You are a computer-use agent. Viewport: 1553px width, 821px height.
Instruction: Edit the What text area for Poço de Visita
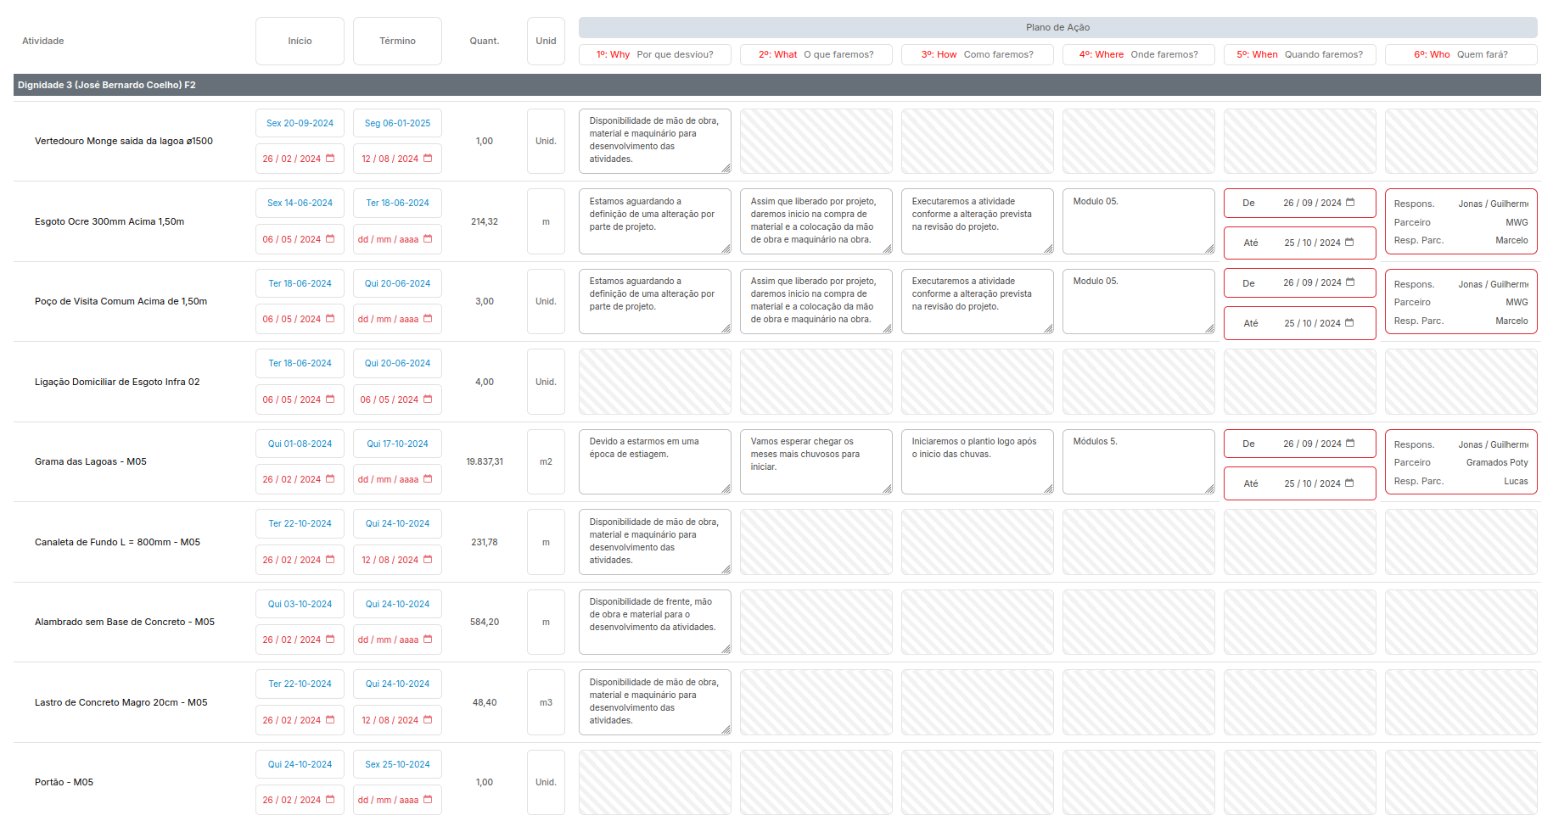point(815,300)
